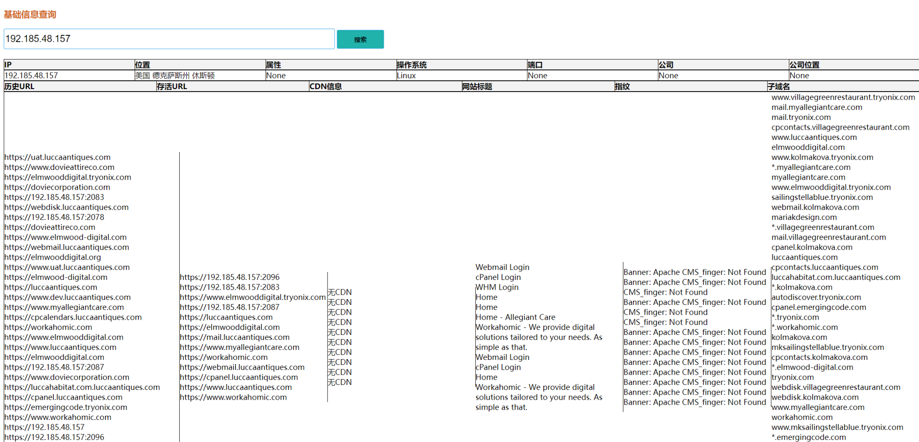Click subdomain mail.myallegiantcare.com
The width and height of the screenshot is (919, 442).
[817, 107]
